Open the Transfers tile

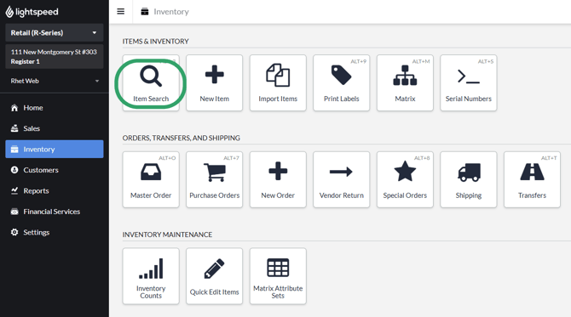[532, 179]
